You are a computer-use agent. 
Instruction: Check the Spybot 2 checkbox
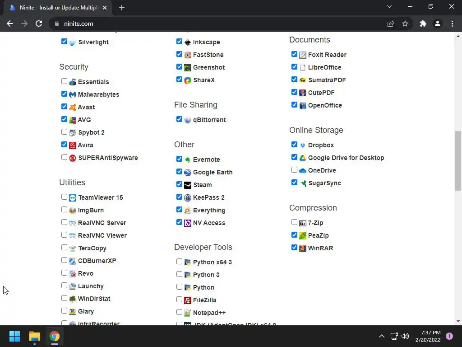click(x=64, y=131)
